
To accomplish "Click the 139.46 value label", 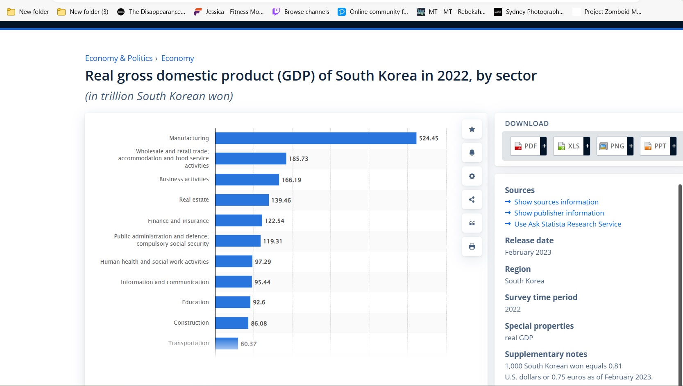I will click(x=281, y=200).
